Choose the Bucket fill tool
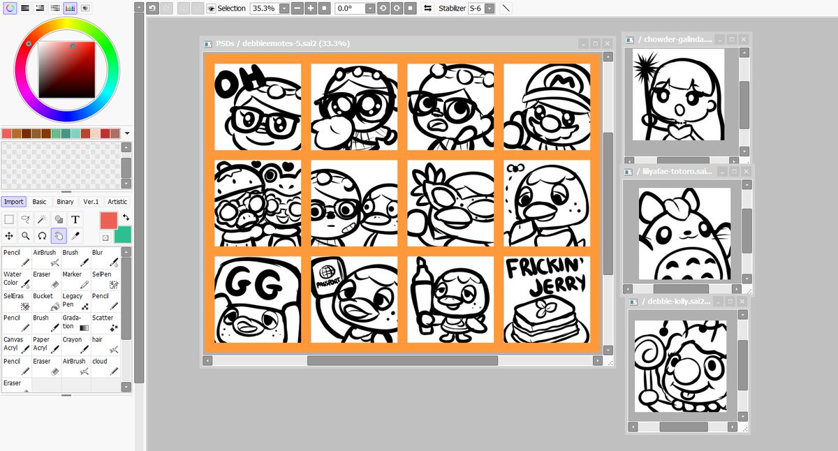 point(46,301)
